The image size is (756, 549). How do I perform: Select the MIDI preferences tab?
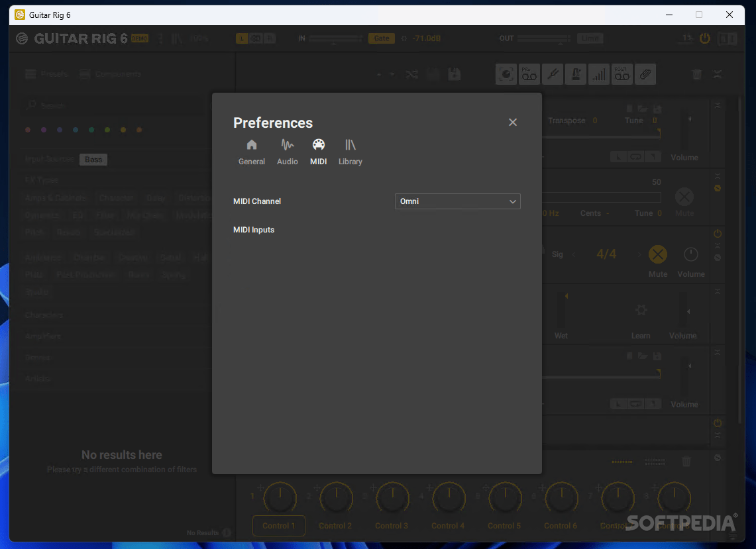[318, 152]
